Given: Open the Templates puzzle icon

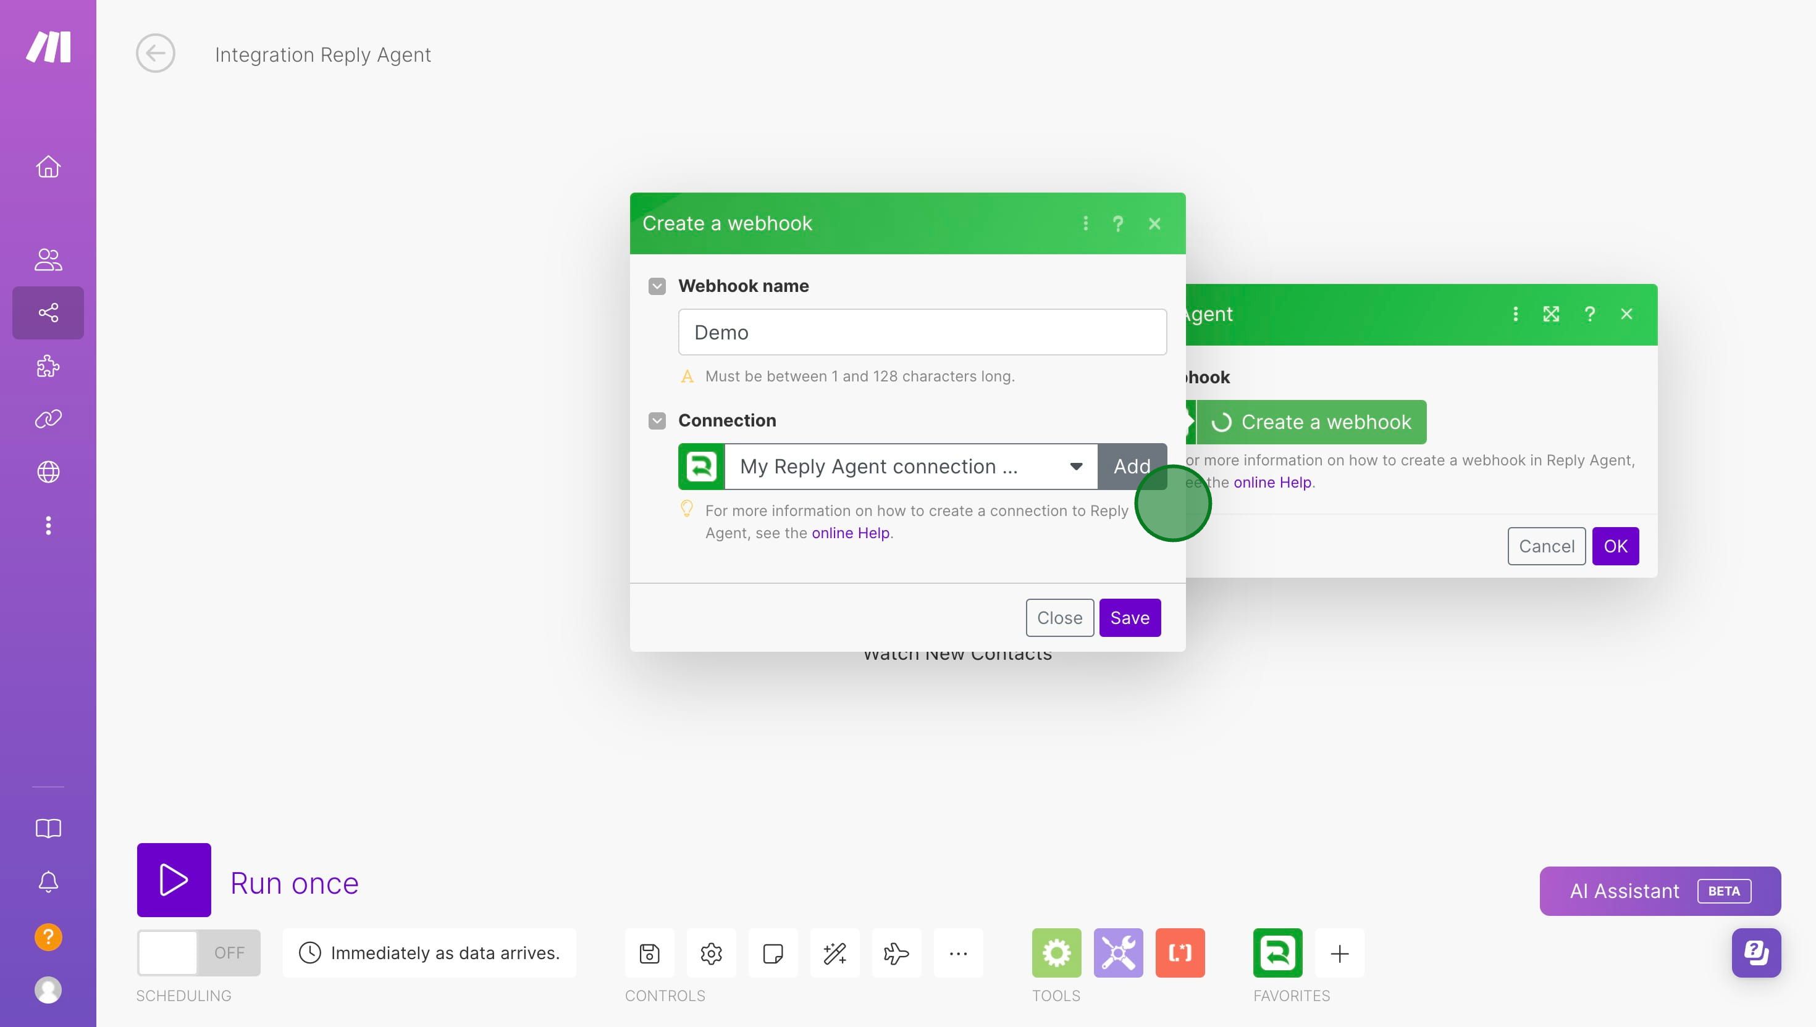Looking at the screenshot, I should (48, 366).
